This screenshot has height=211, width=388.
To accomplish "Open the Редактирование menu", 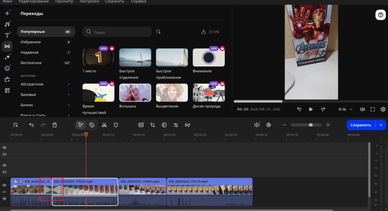I will [x=34, y=2].
